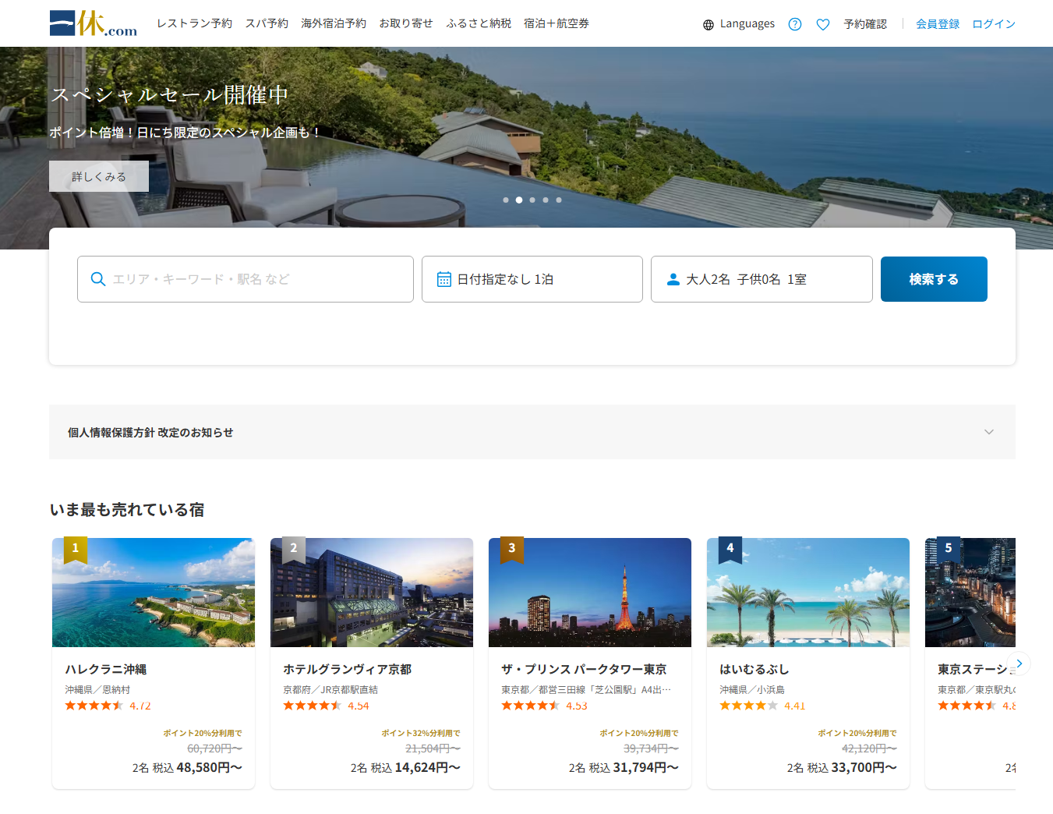The image size is (1053, 814).
Task: Click the ログイン link
Action: (993, 24)
